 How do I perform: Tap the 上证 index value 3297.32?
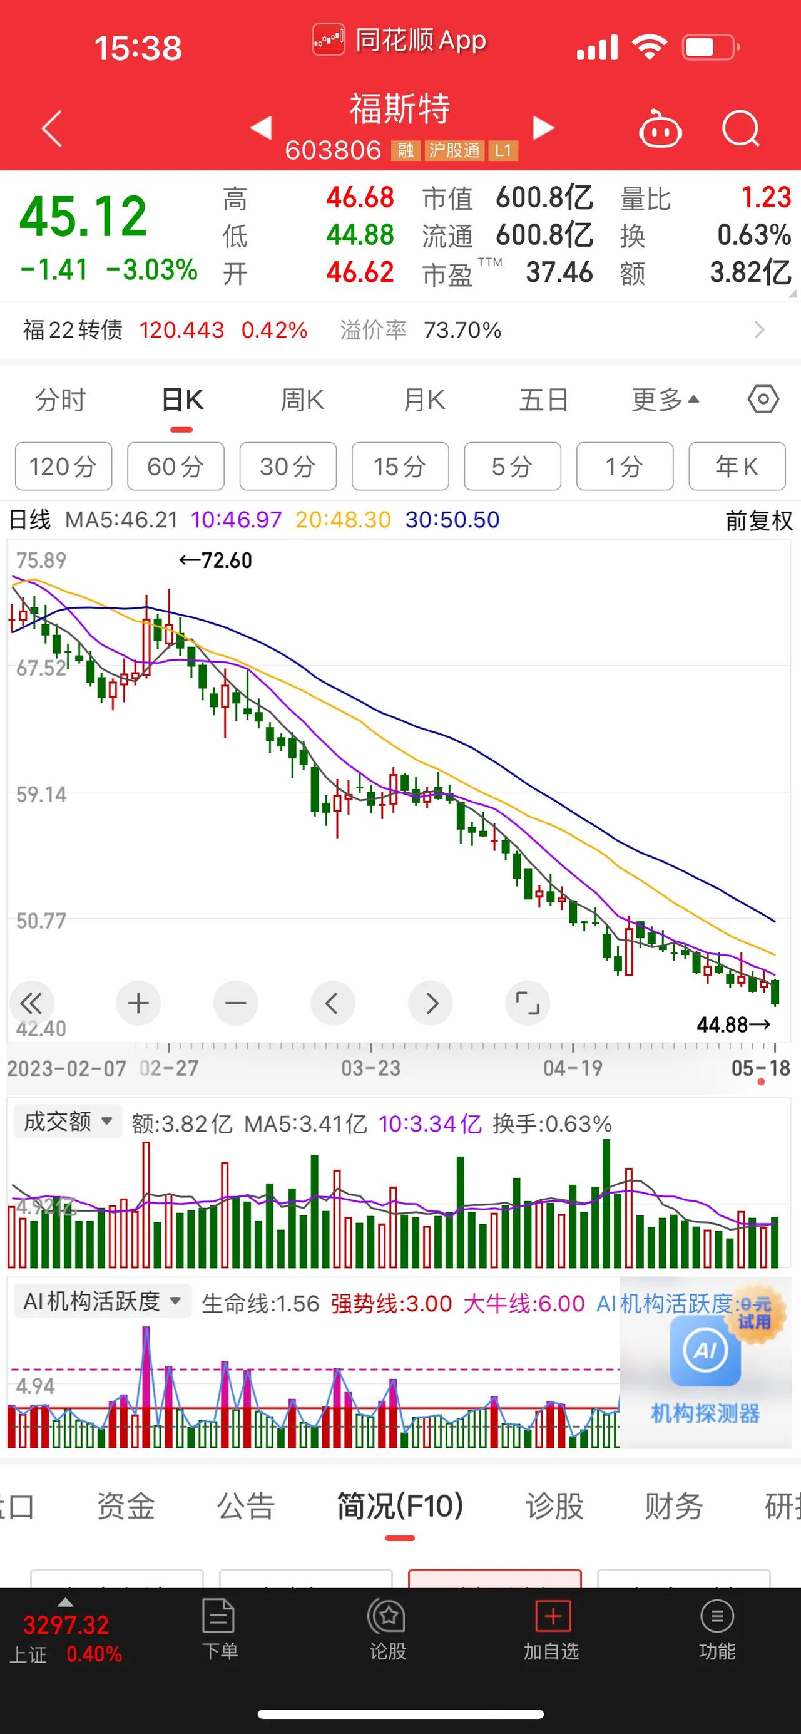point(66,1626)
